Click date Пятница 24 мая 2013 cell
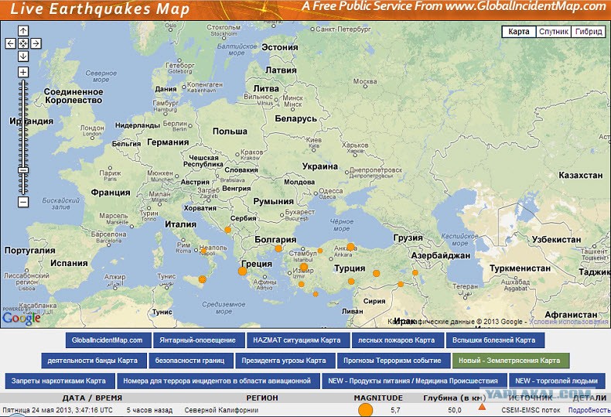This screenshot has height=417, width=611. click(57, 410)
